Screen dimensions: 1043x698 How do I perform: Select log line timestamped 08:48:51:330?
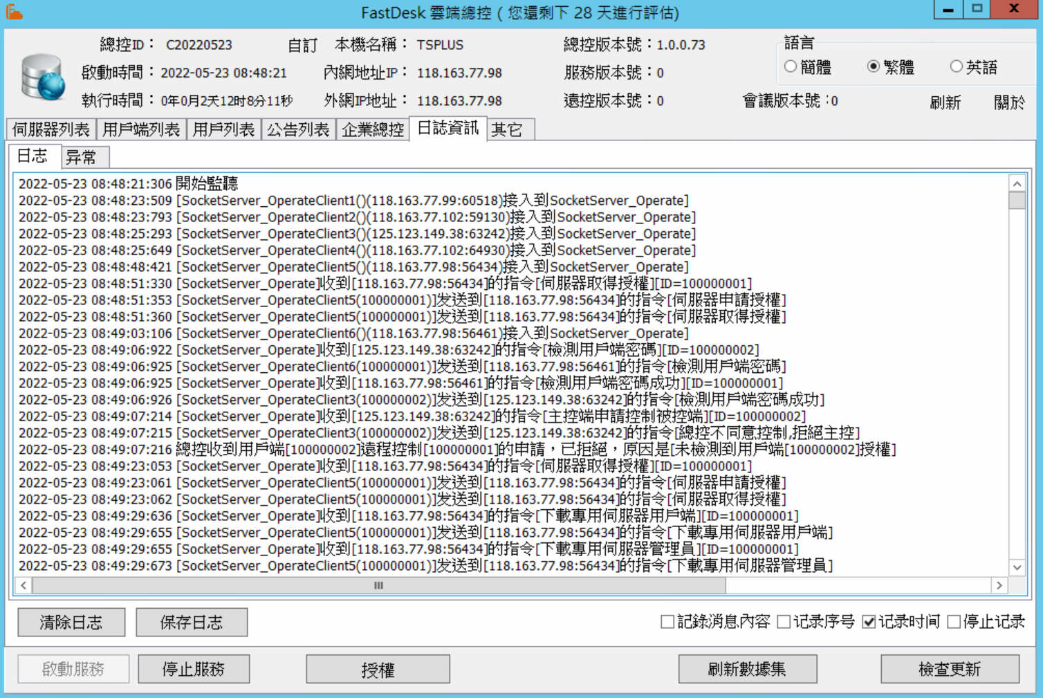click(x=385, y=284)
